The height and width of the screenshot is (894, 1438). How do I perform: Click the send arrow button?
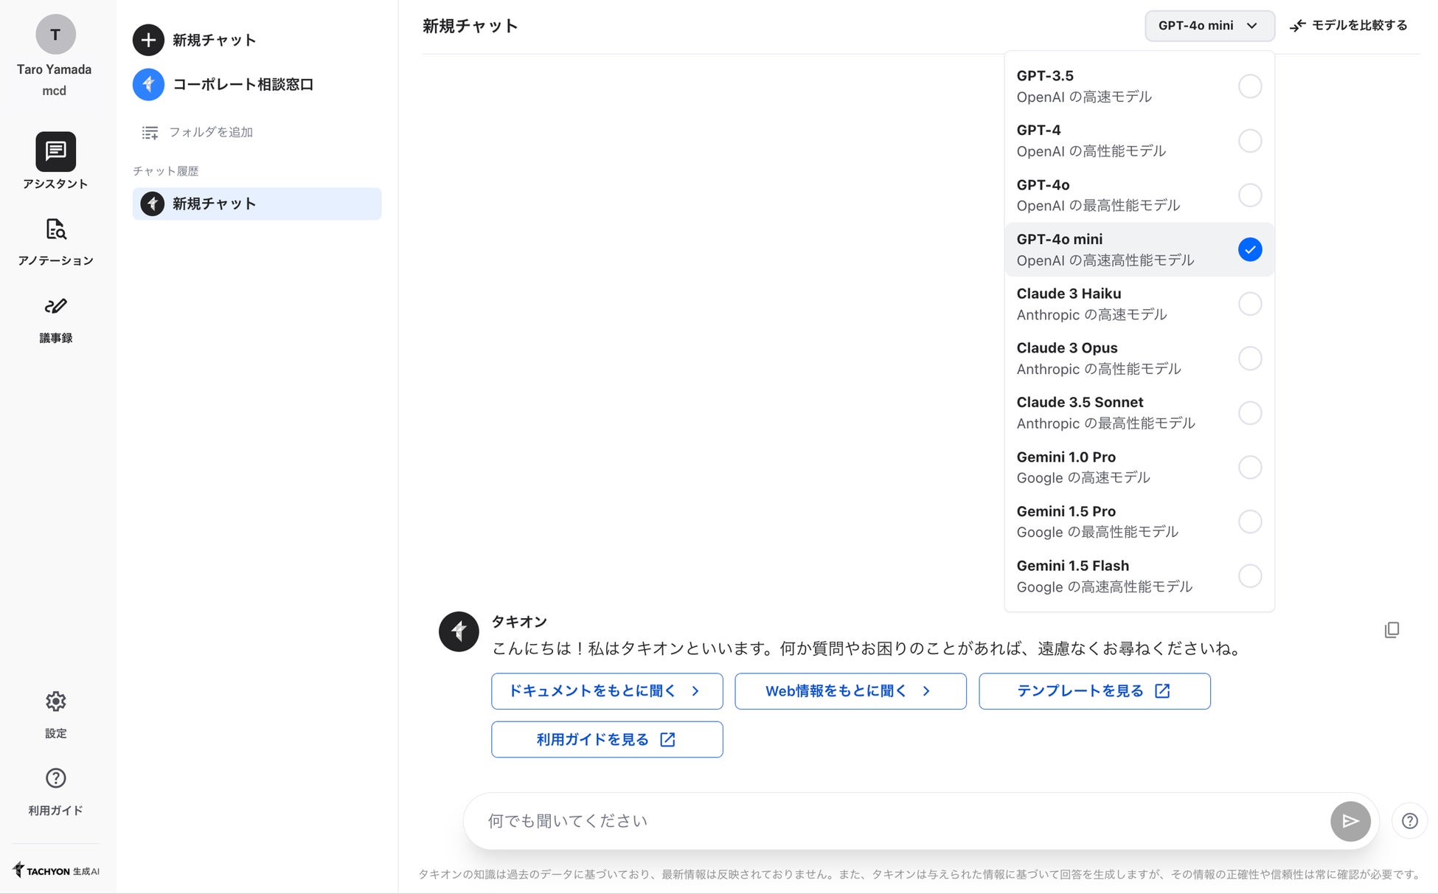click(1350, 821)
